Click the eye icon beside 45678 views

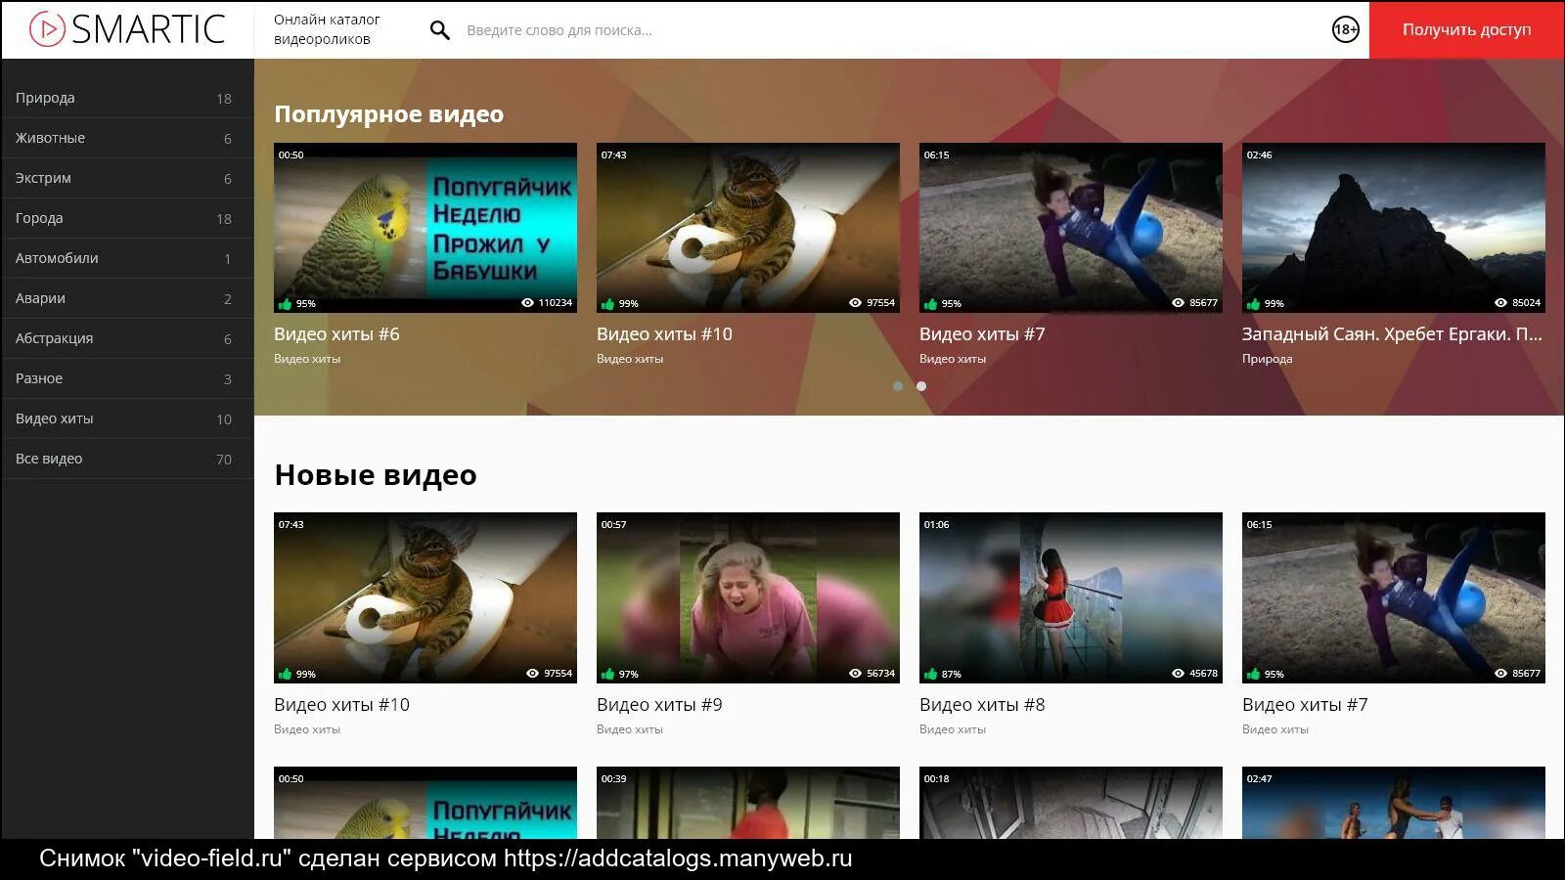[1178, 674]
